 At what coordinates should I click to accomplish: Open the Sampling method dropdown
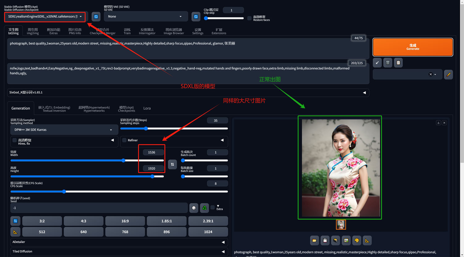click(64, 130)
